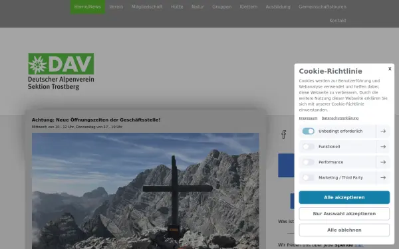Expand Performance details arrow
Viewport: 399px width, 249px height.
point(383,162)
